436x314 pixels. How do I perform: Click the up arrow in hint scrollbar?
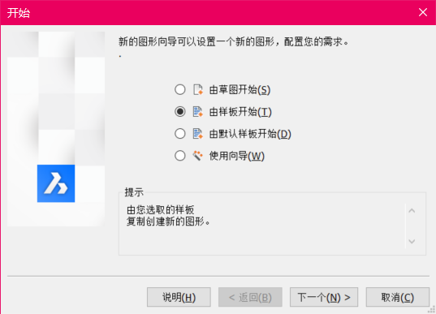coord(412,211)
